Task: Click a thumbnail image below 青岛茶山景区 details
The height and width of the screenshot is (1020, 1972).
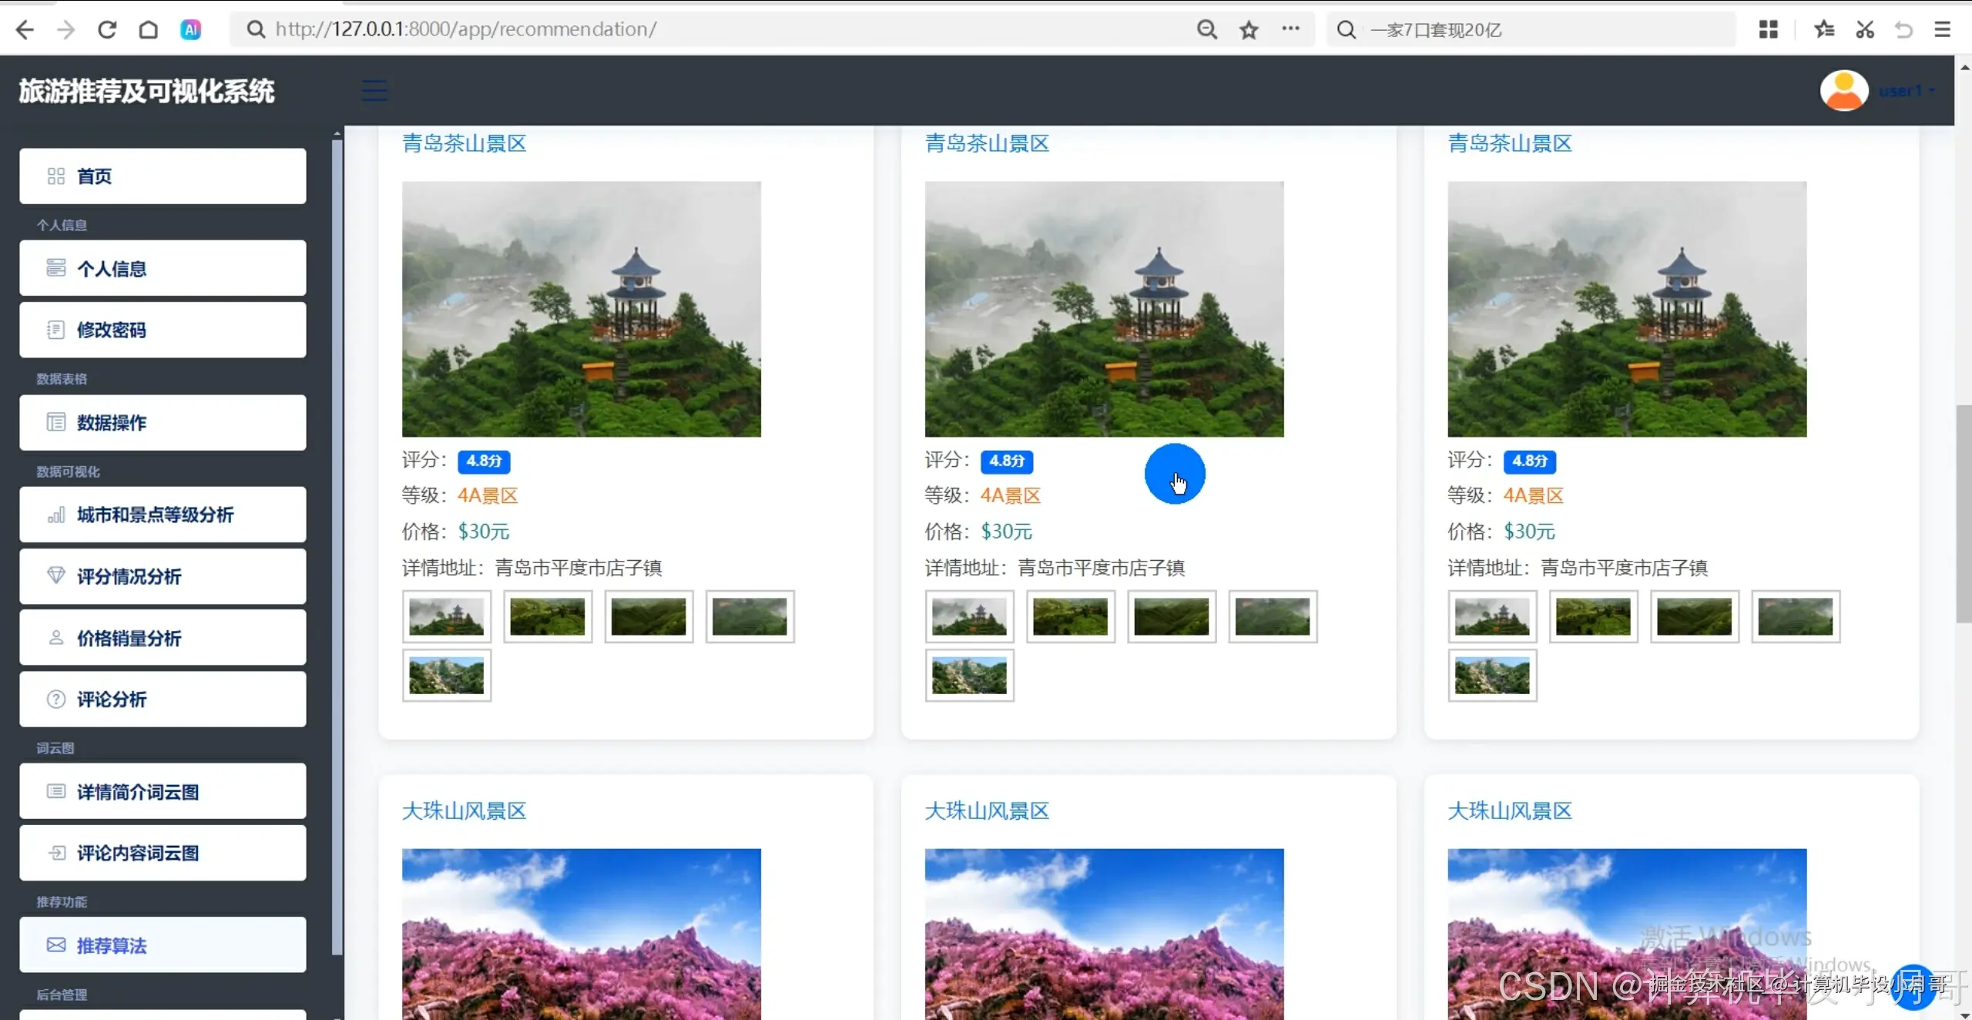Action: 447,616
